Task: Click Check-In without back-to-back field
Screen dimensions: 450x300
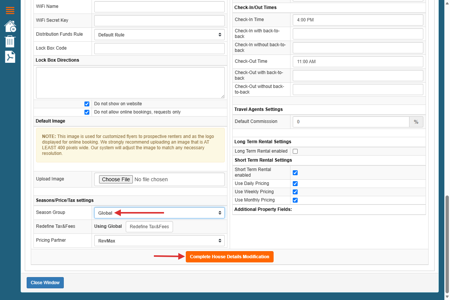Action: point(358,48)
